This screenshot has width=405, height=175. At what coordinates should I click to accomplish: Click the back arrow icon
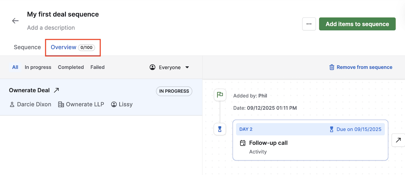pos(15,21)
